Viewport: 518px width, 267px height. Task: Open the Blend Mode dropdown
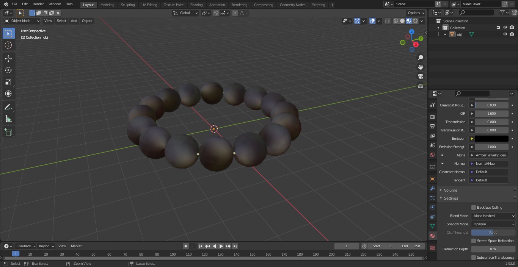click(x=493, y=216)
